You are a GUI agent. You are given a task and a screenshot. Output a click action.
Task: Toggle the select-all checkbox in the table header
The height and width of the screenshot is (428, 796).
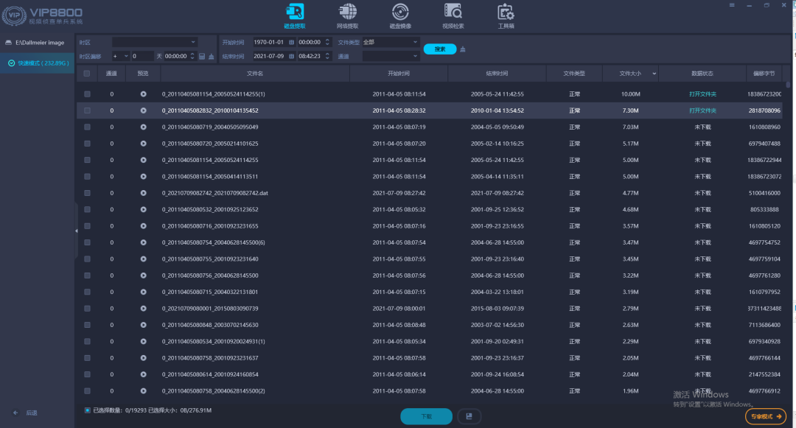coord(87,74)
